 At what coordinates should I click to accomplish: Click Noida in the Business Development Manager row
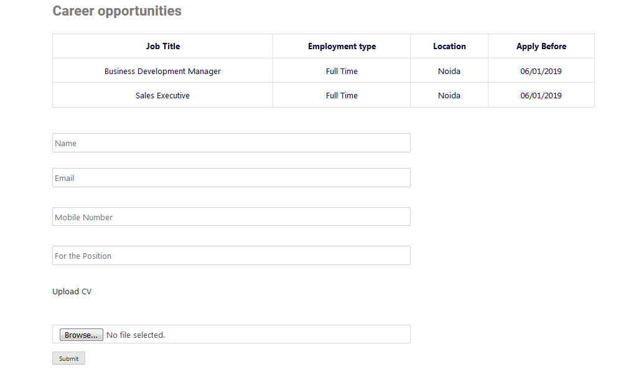tap(449, 71)
